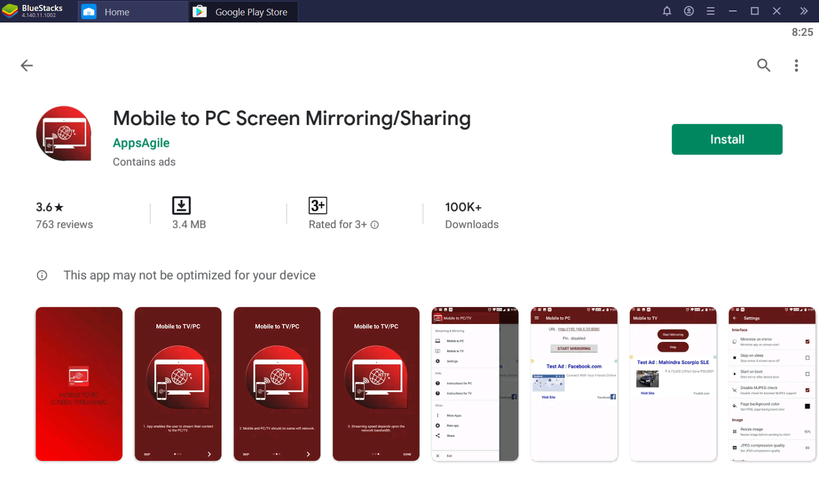
Task: Click the app's red mirroring icon
Action: (64, 133)
